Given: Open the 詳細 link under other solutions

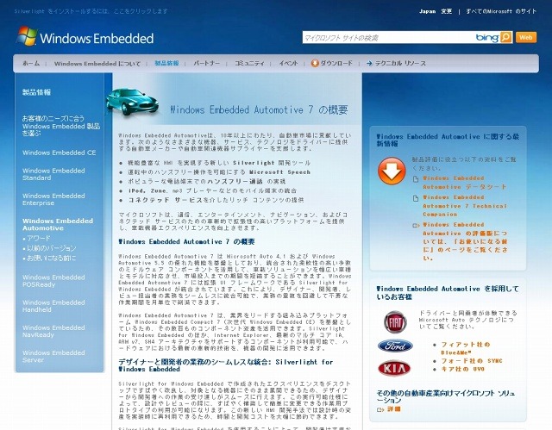Looking at the screenshot, I should pos(394,409).
